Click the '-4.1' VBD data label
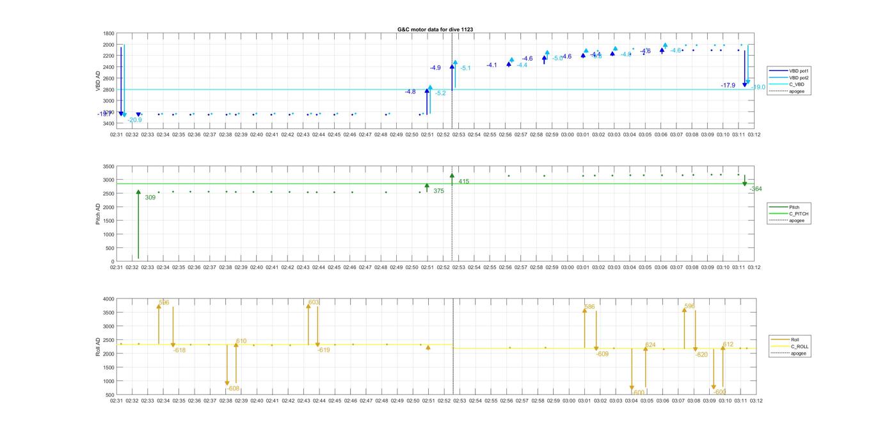896x443 pixels. pyautogui.click(x=492, y=65)
